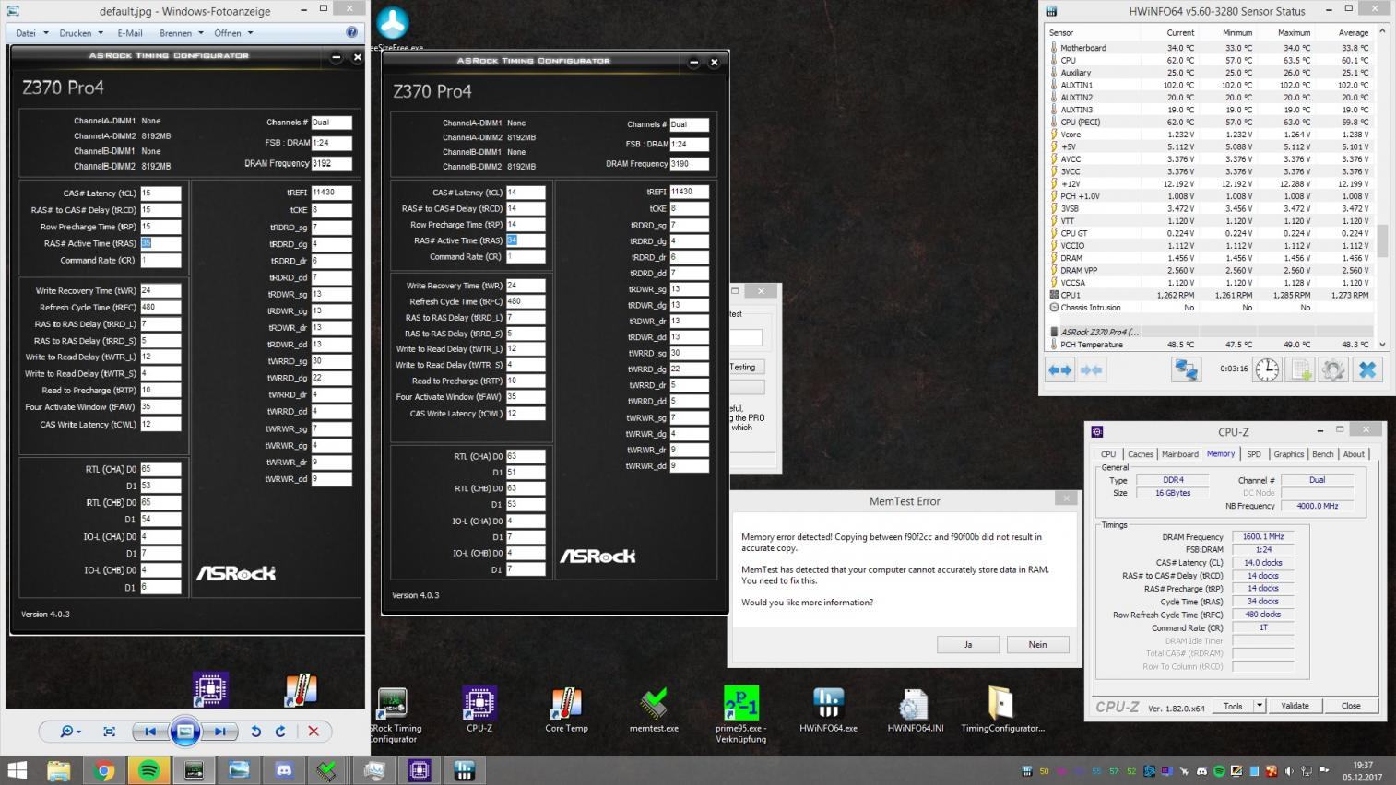The image size is (1396, 785).
Task: Open HWiNFO sensor settings gear icon
Action: 1332,369
